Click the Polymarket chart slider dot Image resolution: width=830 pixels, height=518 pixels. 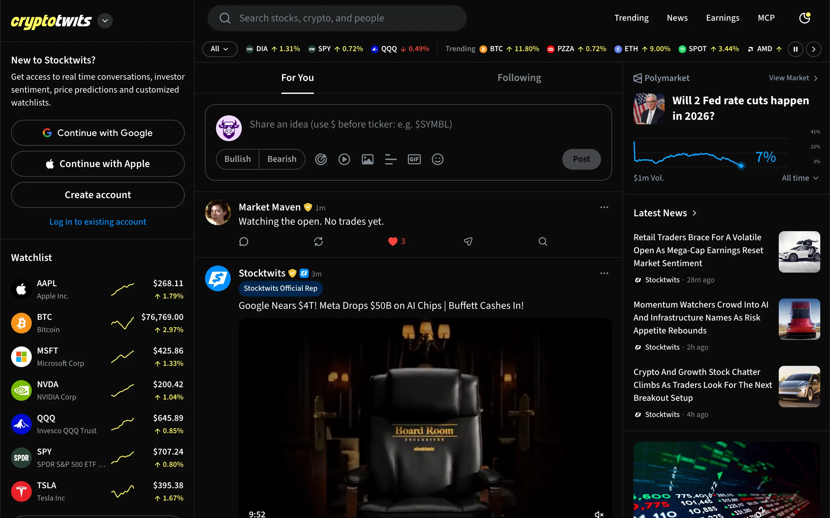[741, 166]
